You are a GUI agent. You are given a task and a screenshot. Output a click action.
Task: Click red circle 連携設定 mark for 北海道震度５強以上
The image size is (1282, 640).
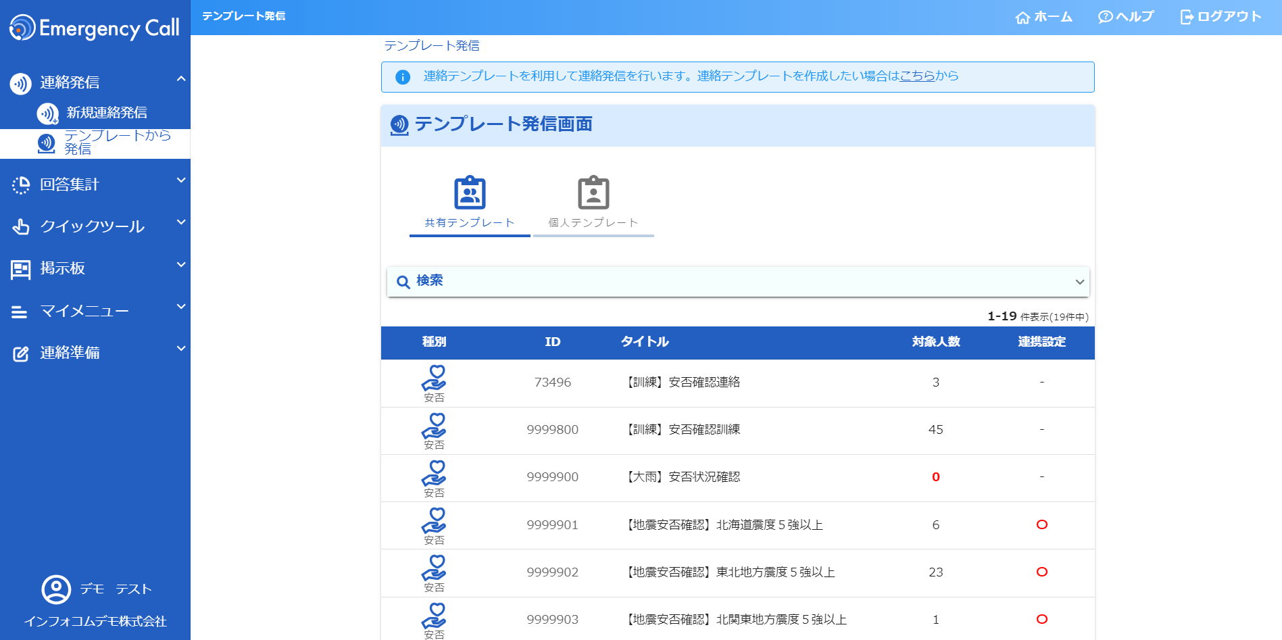[x=1042, y=524]
